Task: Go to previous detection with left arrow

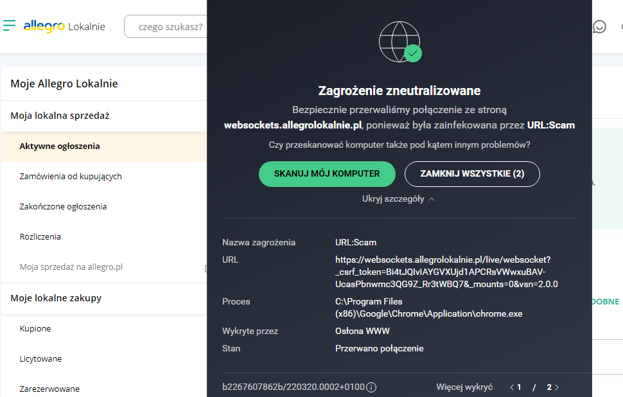Action: (512, 387)
